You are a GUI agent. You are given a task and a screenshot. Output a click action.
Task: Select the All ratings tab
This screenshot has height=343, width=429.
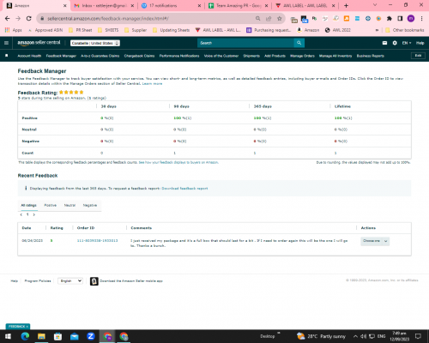(29, 205)
